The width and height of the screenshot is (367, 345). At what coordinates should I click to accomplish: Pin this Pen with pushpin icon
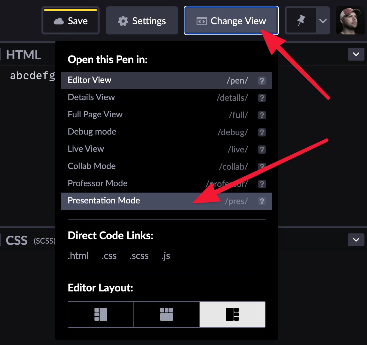(x=301, y=21)
